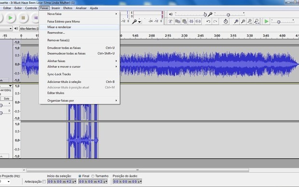The width and height of the screenshot is (299, 187).
Task: Choose Faixa Estéreo para Mono
Action: coord(79,22)
